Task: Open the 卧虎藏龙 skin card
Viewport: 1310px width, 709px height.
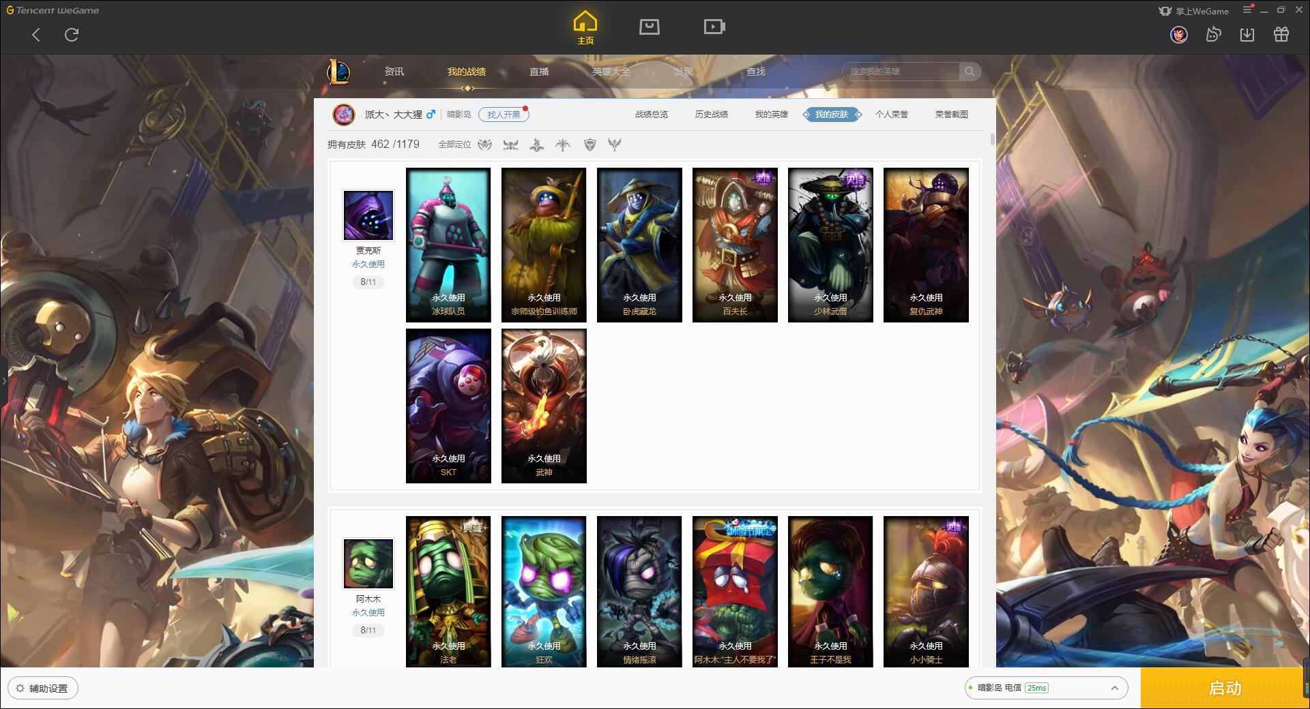Action: (x=639, y=245)
